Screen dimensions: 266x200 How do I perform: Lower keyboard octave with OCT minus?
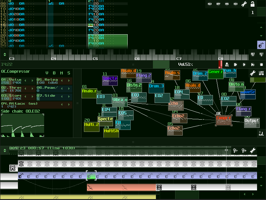[253, 54]
